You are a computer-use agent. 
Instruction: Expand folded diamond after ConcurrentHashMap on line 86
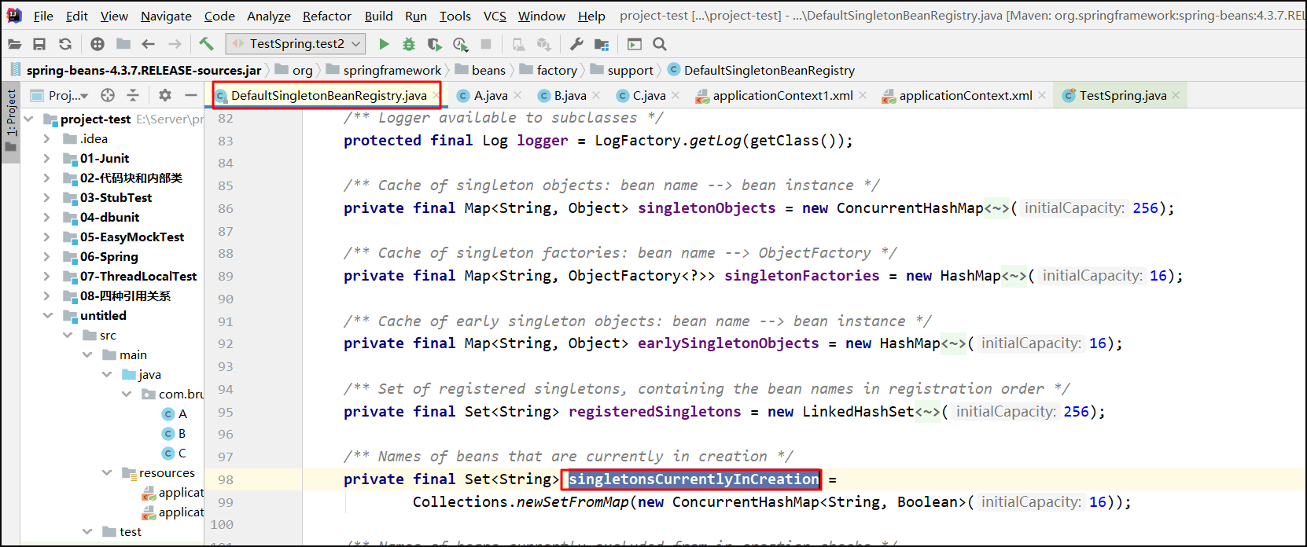click(x=996, y=207)
